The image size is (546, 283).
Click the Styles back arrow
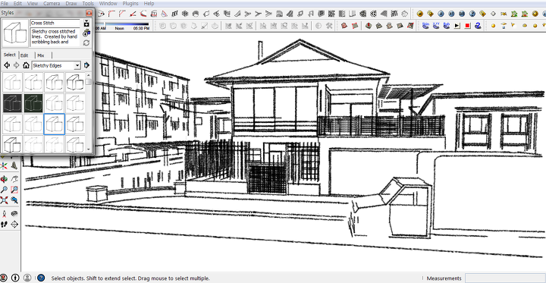pos(7,65)
